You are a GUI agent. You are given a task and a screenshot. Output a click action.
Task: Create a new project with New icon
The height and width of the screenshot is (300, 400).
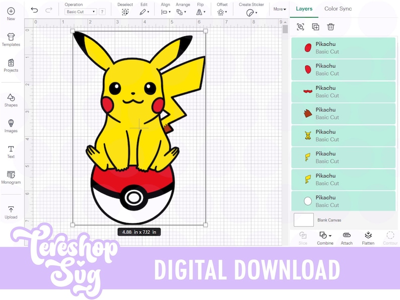pos(11,14)
